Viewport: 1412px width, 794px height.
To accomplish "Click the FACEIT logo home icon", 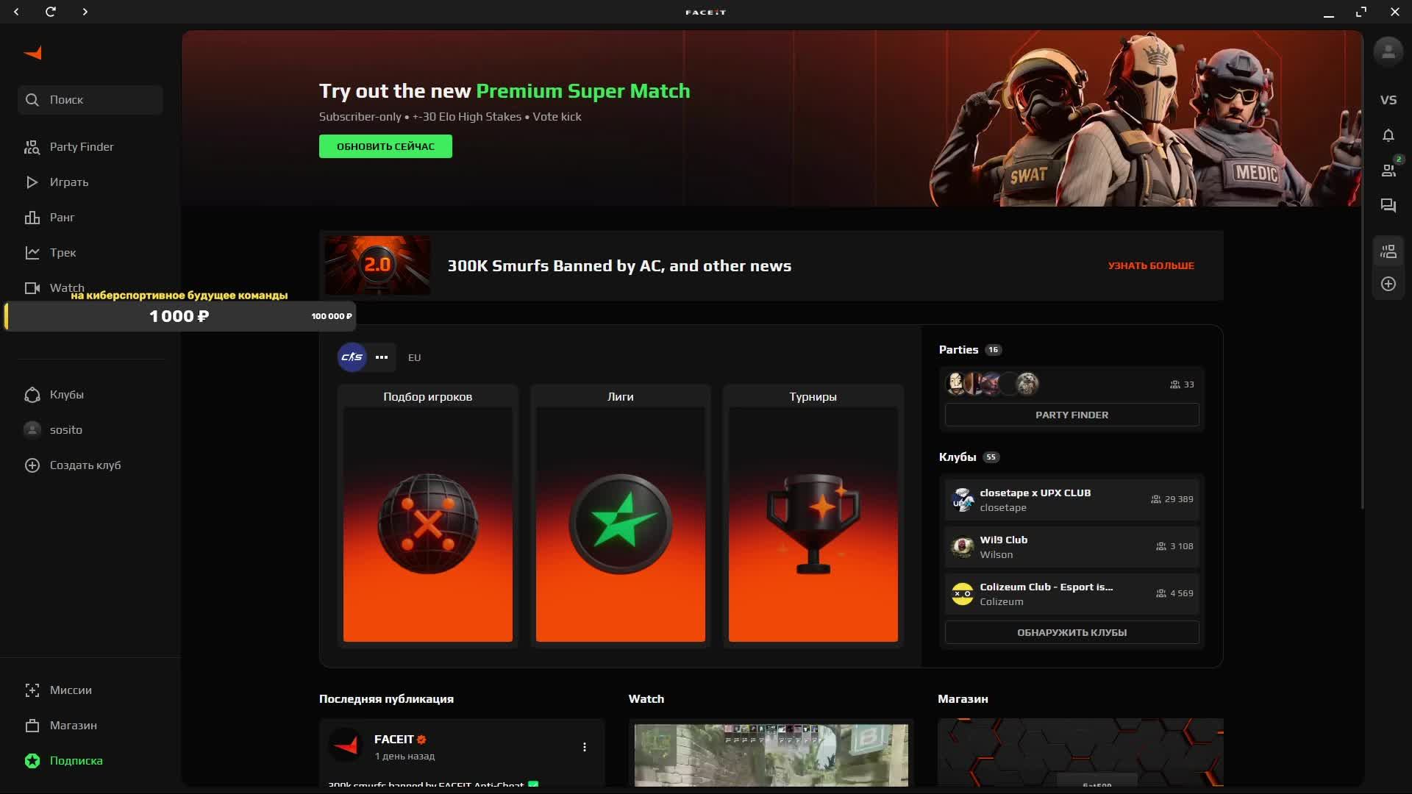I will click(x=33, y=53).
